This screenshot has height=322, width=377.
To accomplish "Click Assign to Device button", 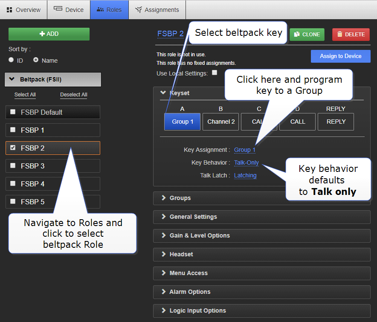I will 340,56.
